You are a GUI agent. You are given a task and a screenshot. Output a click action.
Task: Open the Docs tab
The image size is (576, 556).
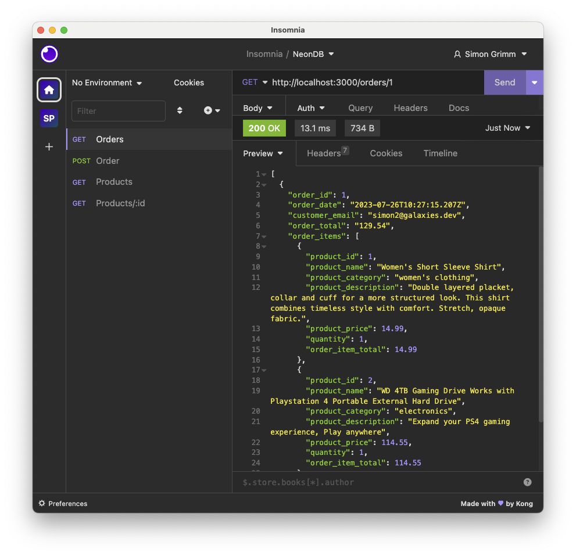459,108
